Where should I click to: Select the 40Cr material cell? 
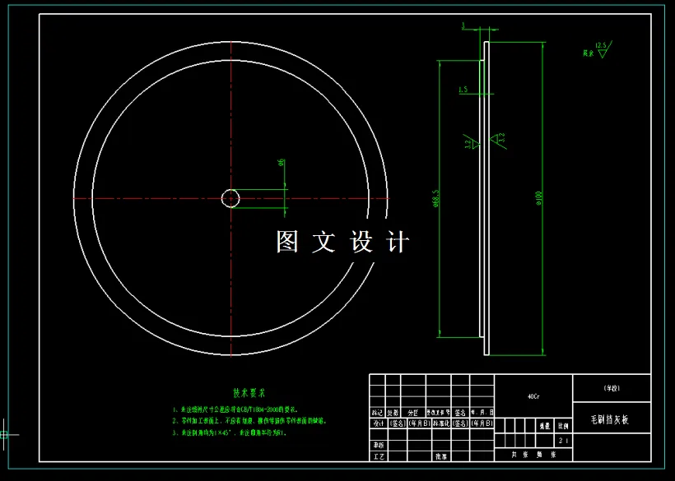tap(533, 397)
